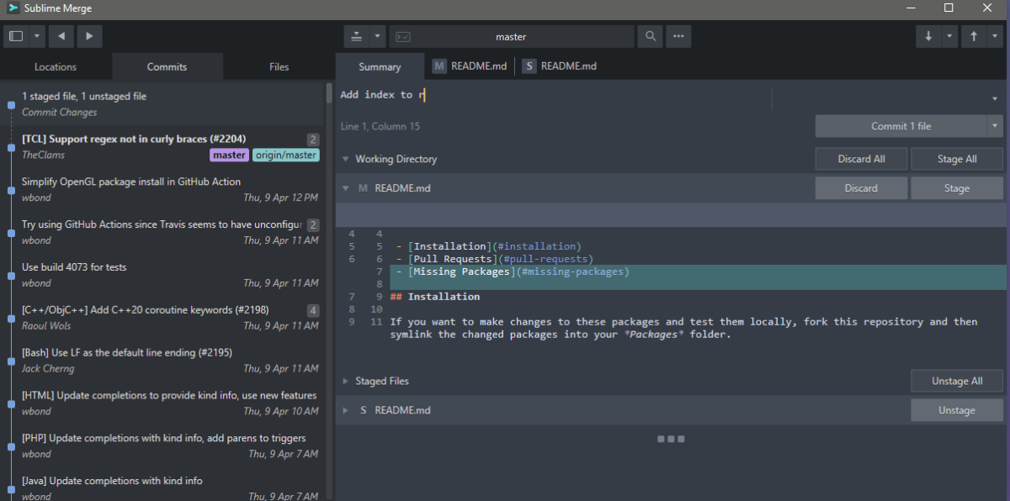
Task: Click the stash changes icon
Action: (357, 36)
